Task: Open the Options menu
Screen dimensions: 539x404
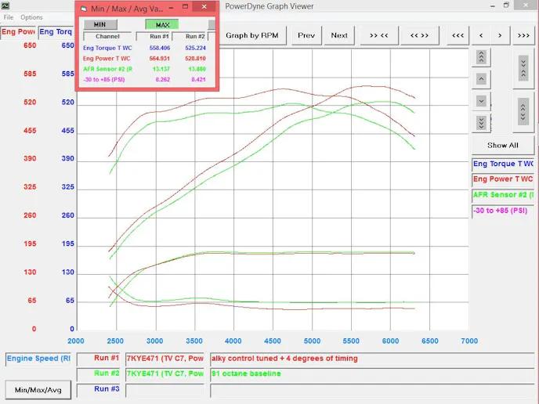Action: pos(31,17)
